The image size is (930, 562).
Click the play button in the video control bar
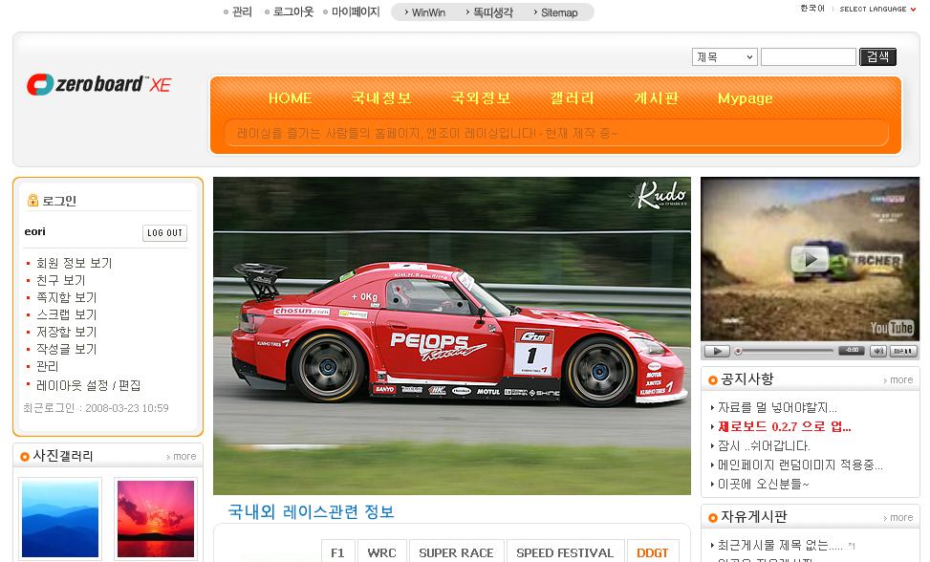coord(717,351)
